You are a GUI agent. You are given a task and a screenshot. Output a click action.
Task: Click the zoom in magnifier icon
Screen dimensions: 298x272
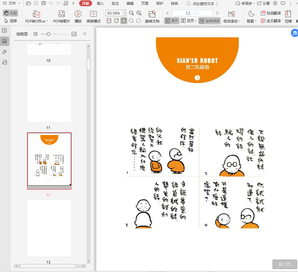tap(139, 13)
